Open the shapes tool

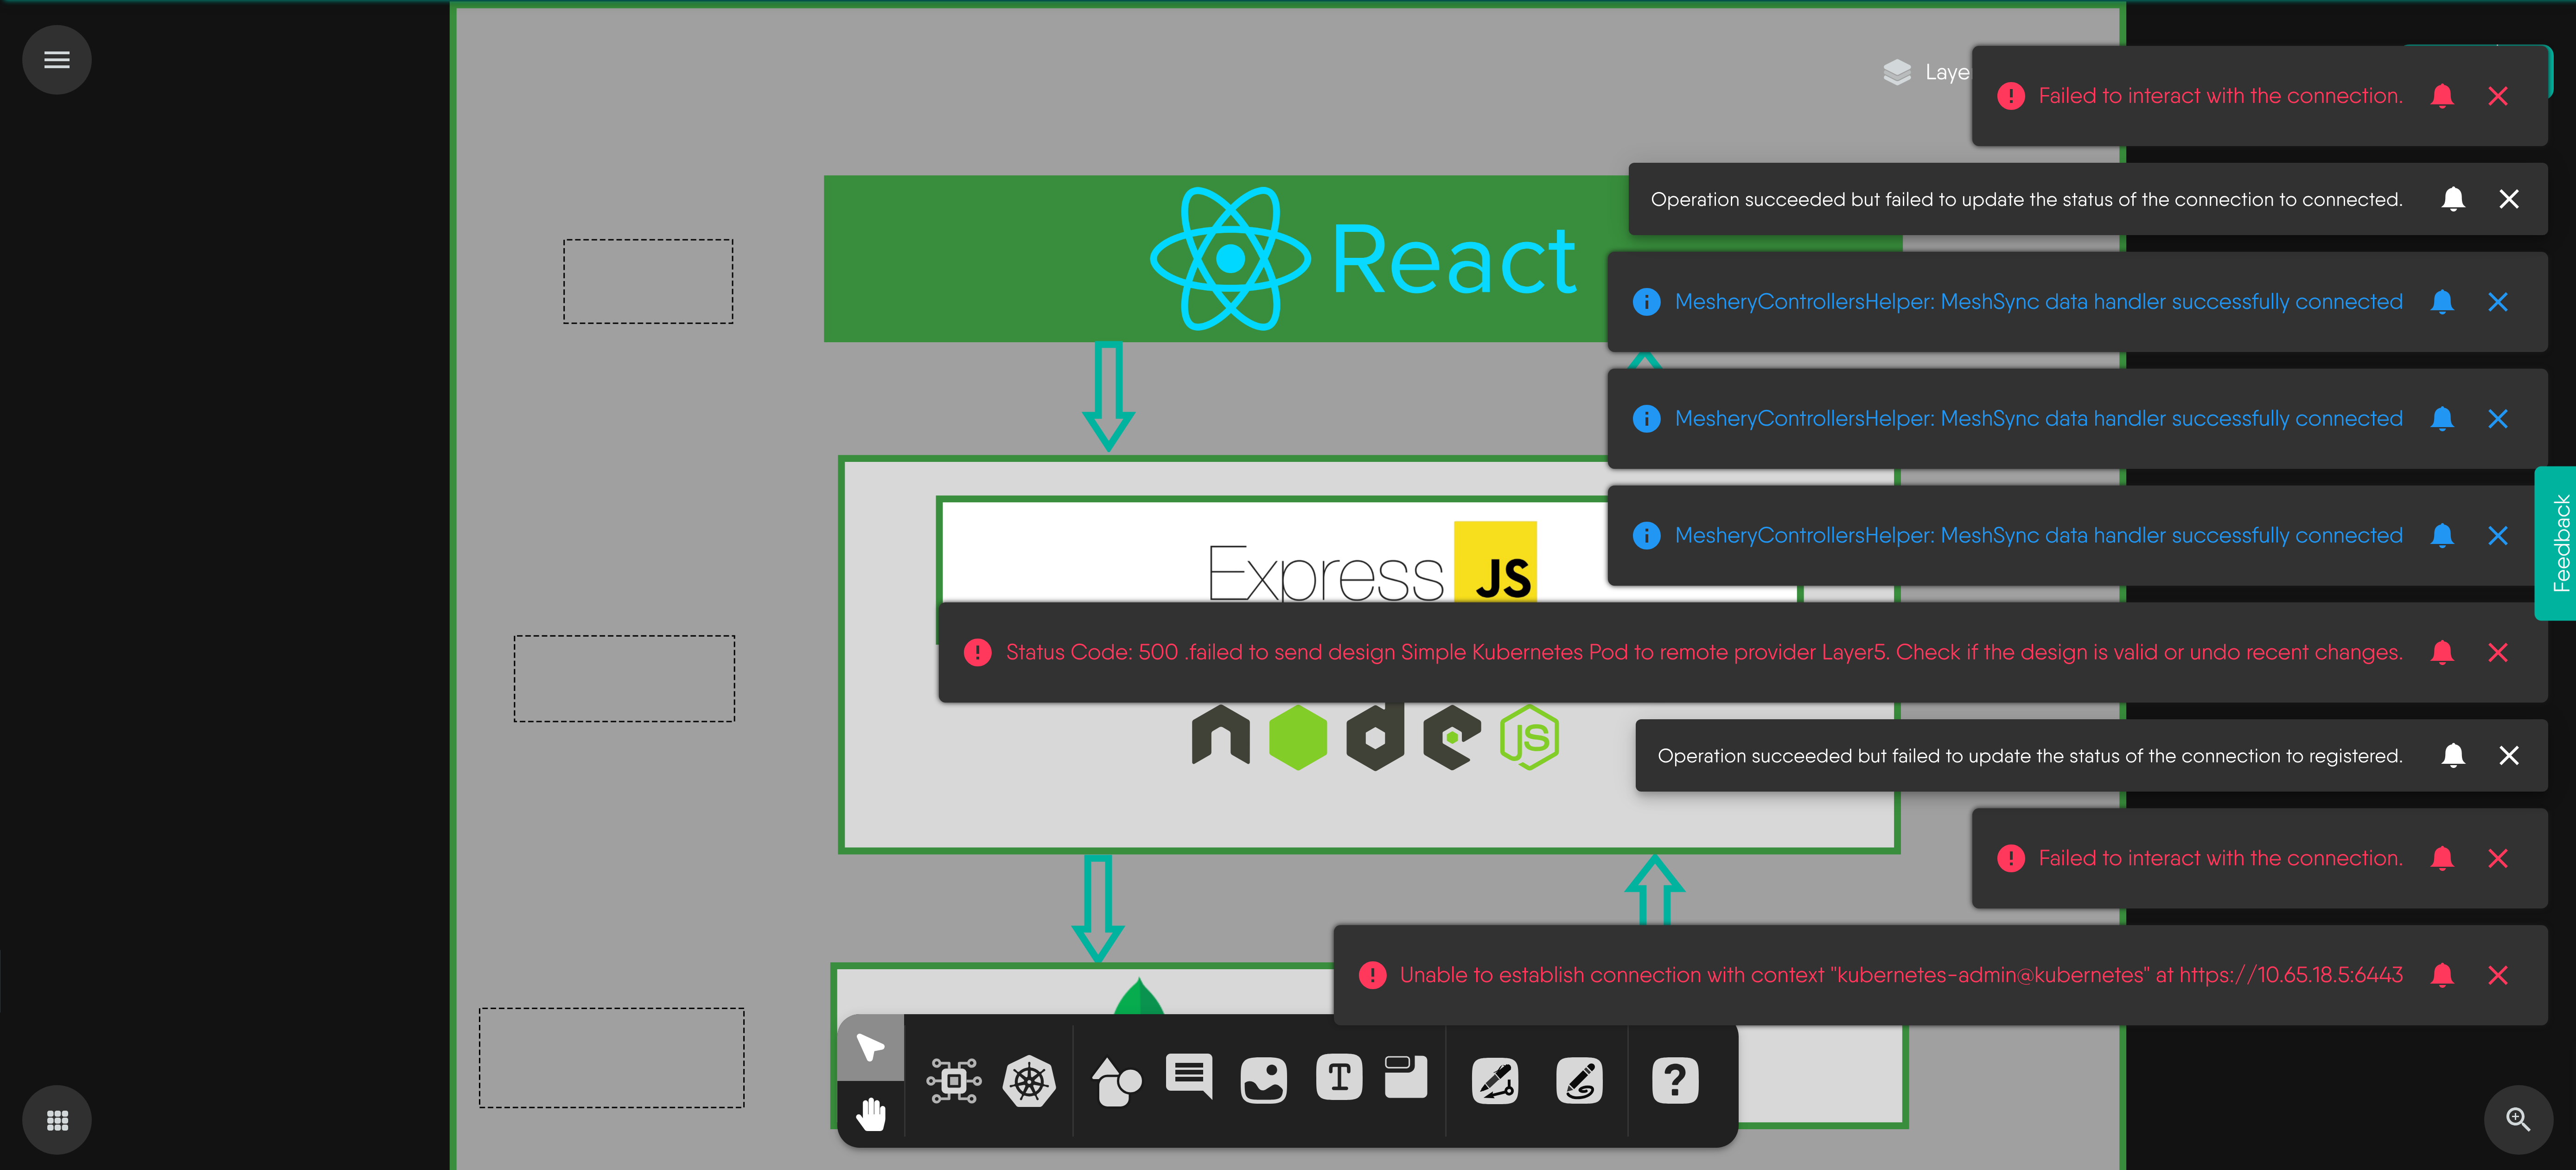point(1116,1081)
